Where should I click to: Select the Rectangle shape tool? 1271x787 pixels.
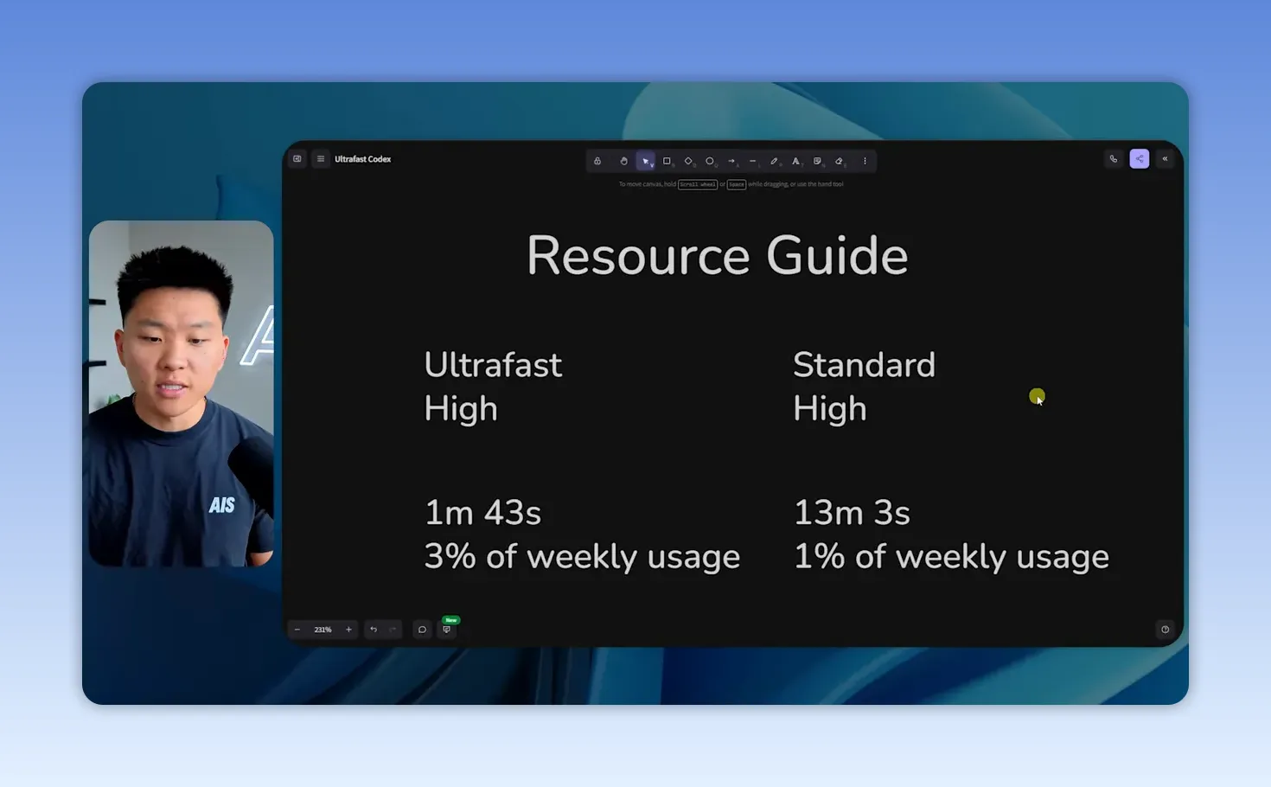pyautogui.click(x=667, y=161)
